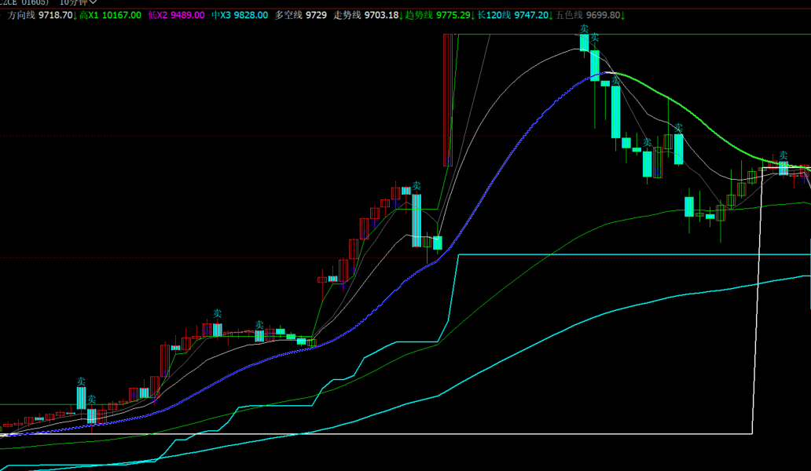This screenshot has width=811, height=471.
Task: Click the CZCE contract code in title
Action: (24, 2)
